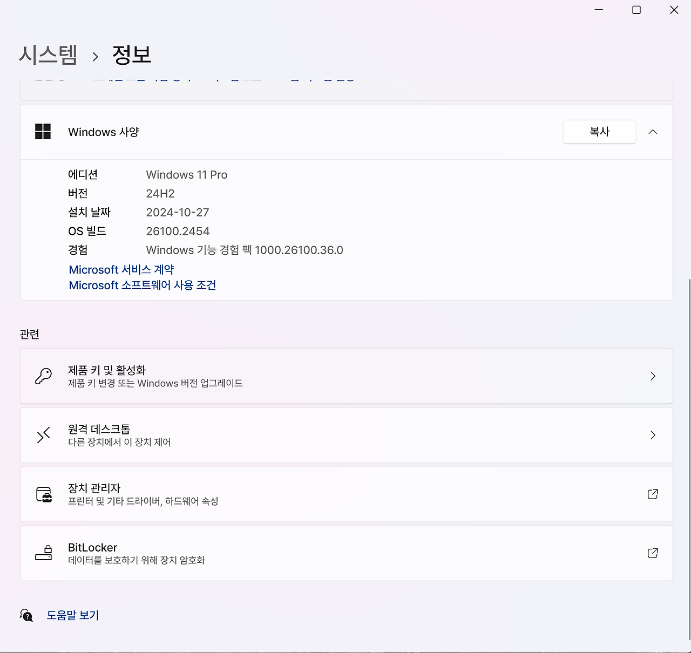Open the 원격 데스크톱 row chevron
Image resolution: width=691 pixels, height=653 pixels.
pos(653,435)
